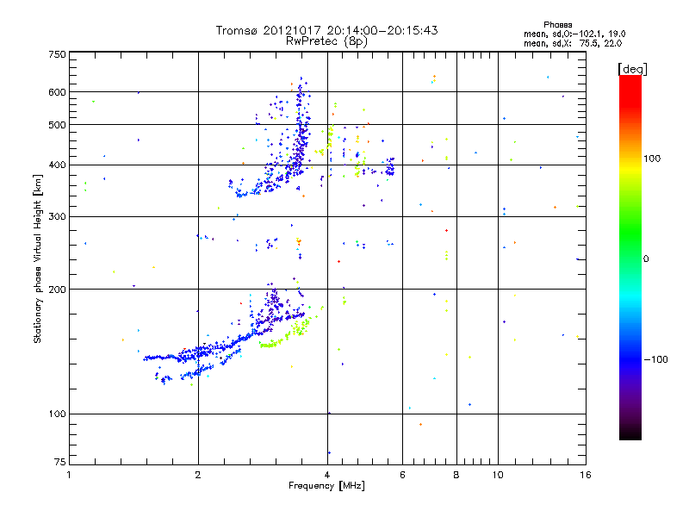689x517 pixels.
Task: Click the '4' x-axis tick label
Action: tap(327, 475)
